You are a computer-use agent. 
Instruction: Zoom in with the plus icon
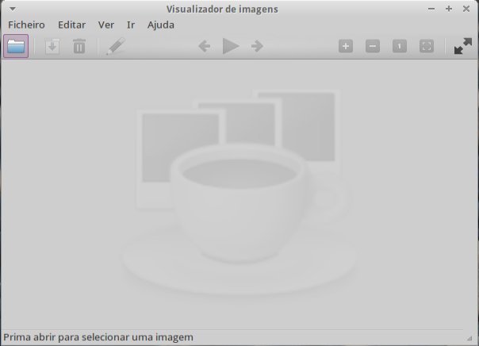click(x=346, y=46)
